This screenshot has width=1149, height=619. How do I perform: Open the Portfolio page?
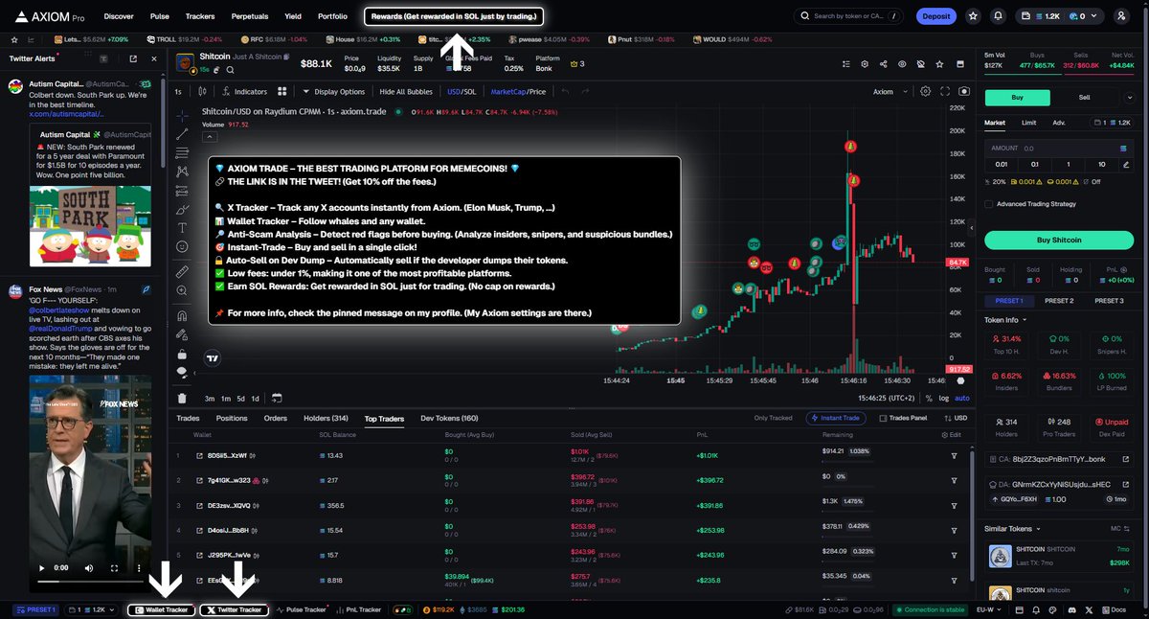click(332, 16)
